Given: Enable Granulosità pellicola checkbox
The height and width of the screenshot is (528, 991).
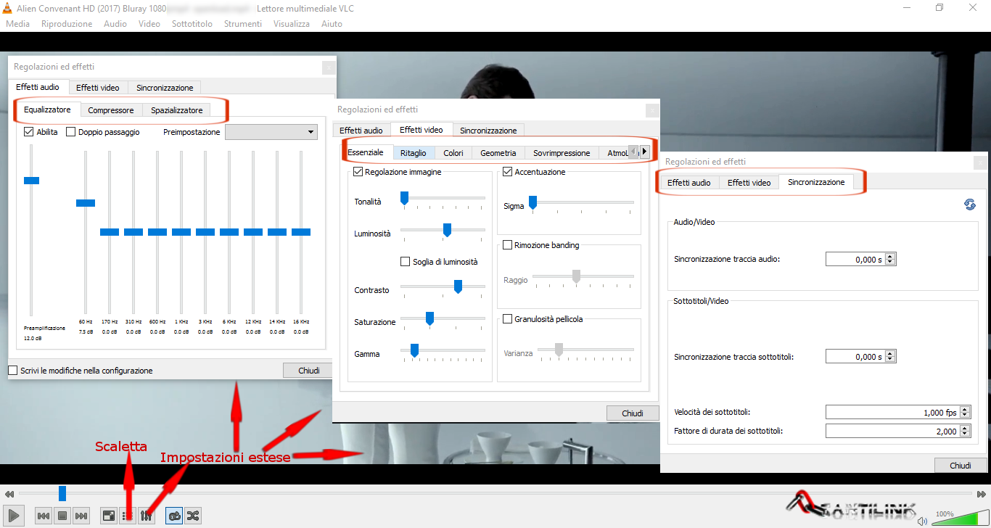Looking at the screenshot, I should point(508,319).
